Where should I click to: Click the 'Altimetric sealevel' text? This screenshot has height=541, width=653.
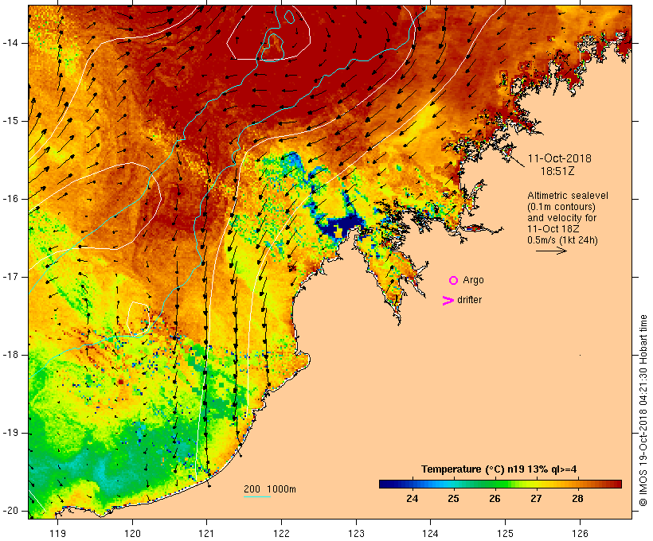click(x=568, y=196)
